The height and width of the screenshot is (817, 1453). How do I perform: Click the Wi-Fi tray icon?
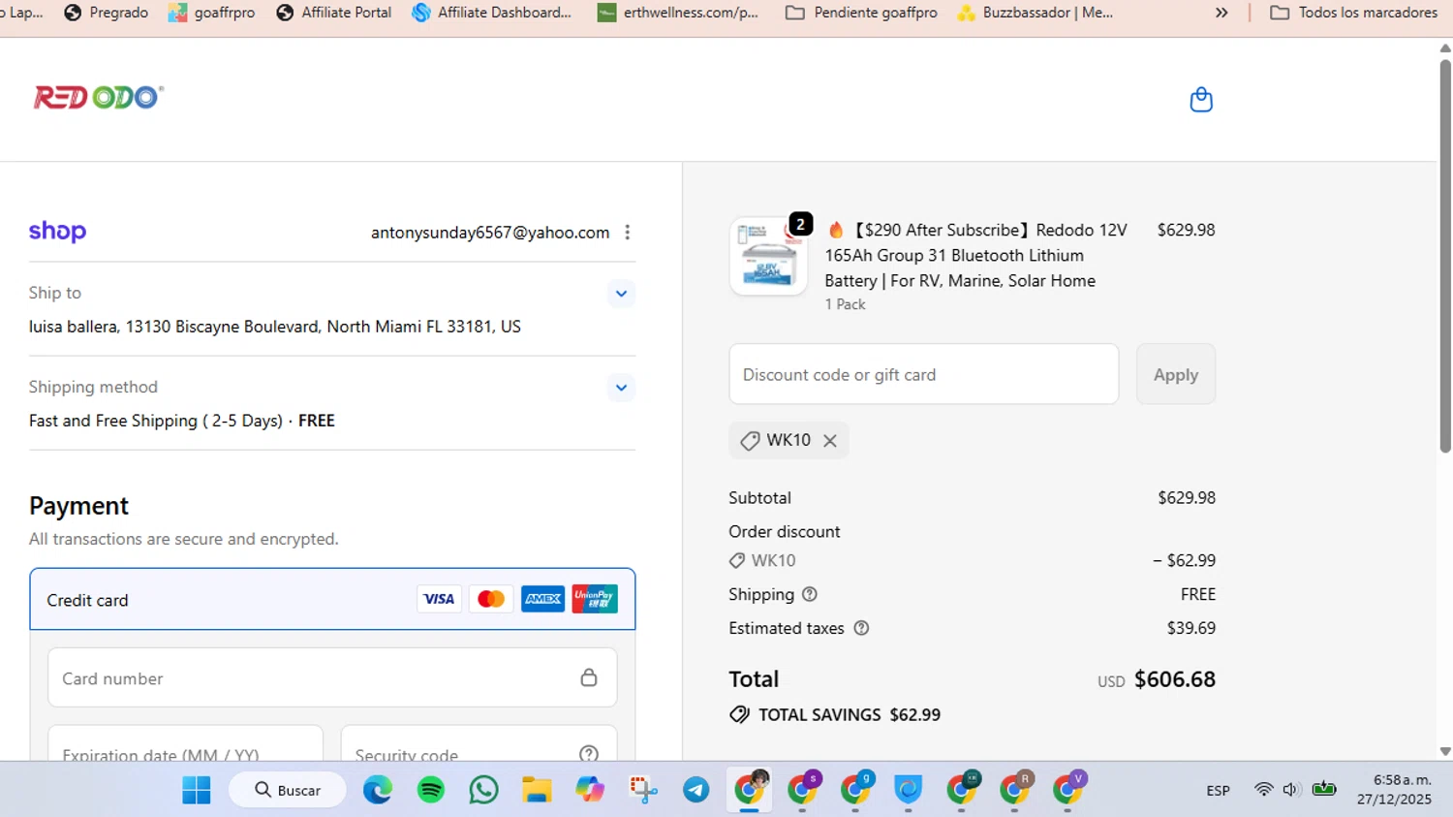click(x=1263, y=790)
